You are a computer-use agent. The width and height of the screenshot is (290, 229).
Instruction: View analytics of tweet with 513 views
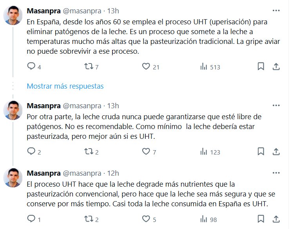pyautogui.click(x=204, y=67)
